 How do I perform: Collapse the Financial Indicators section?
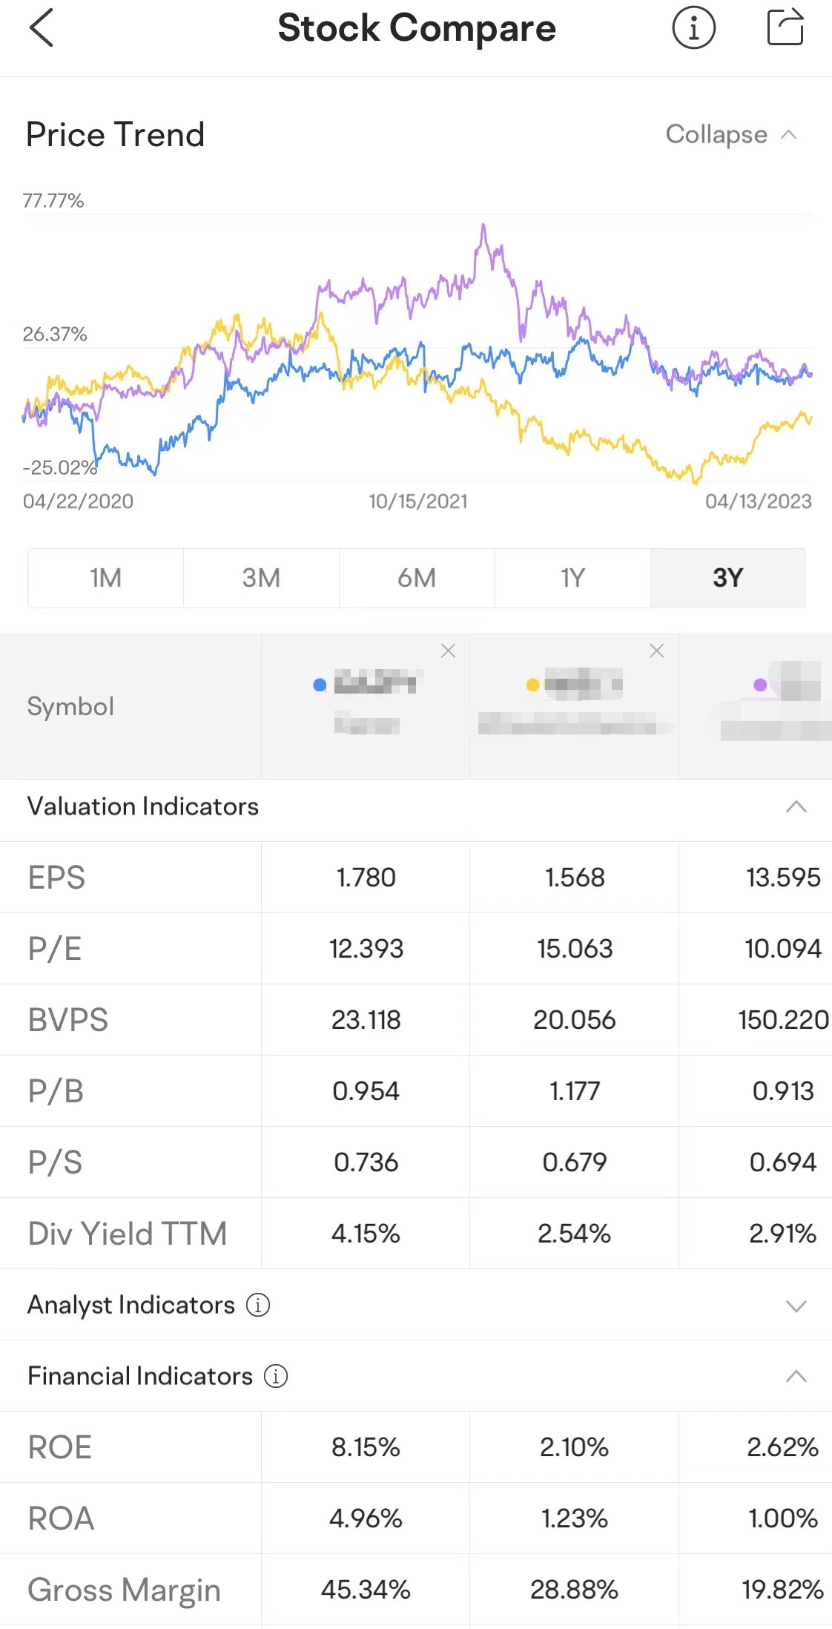796,1376
